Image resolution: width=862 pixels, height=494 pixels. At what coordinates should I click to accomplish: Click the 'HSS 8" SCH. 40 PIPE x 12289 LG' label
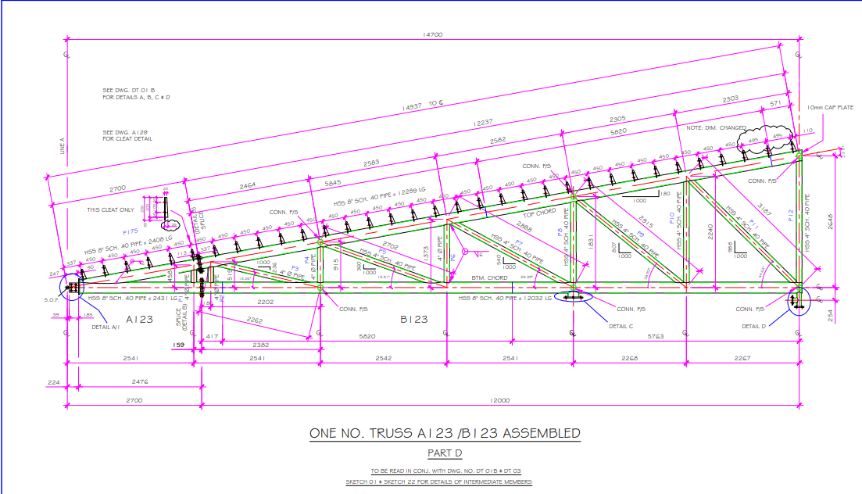click(379, 196)
